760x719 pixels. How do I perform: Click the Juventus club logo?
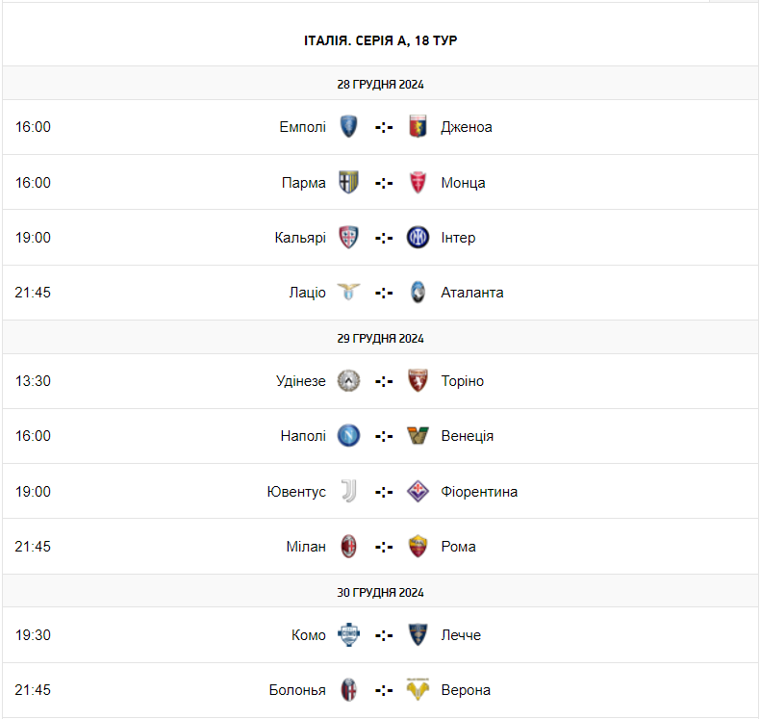tap(349, 492)
